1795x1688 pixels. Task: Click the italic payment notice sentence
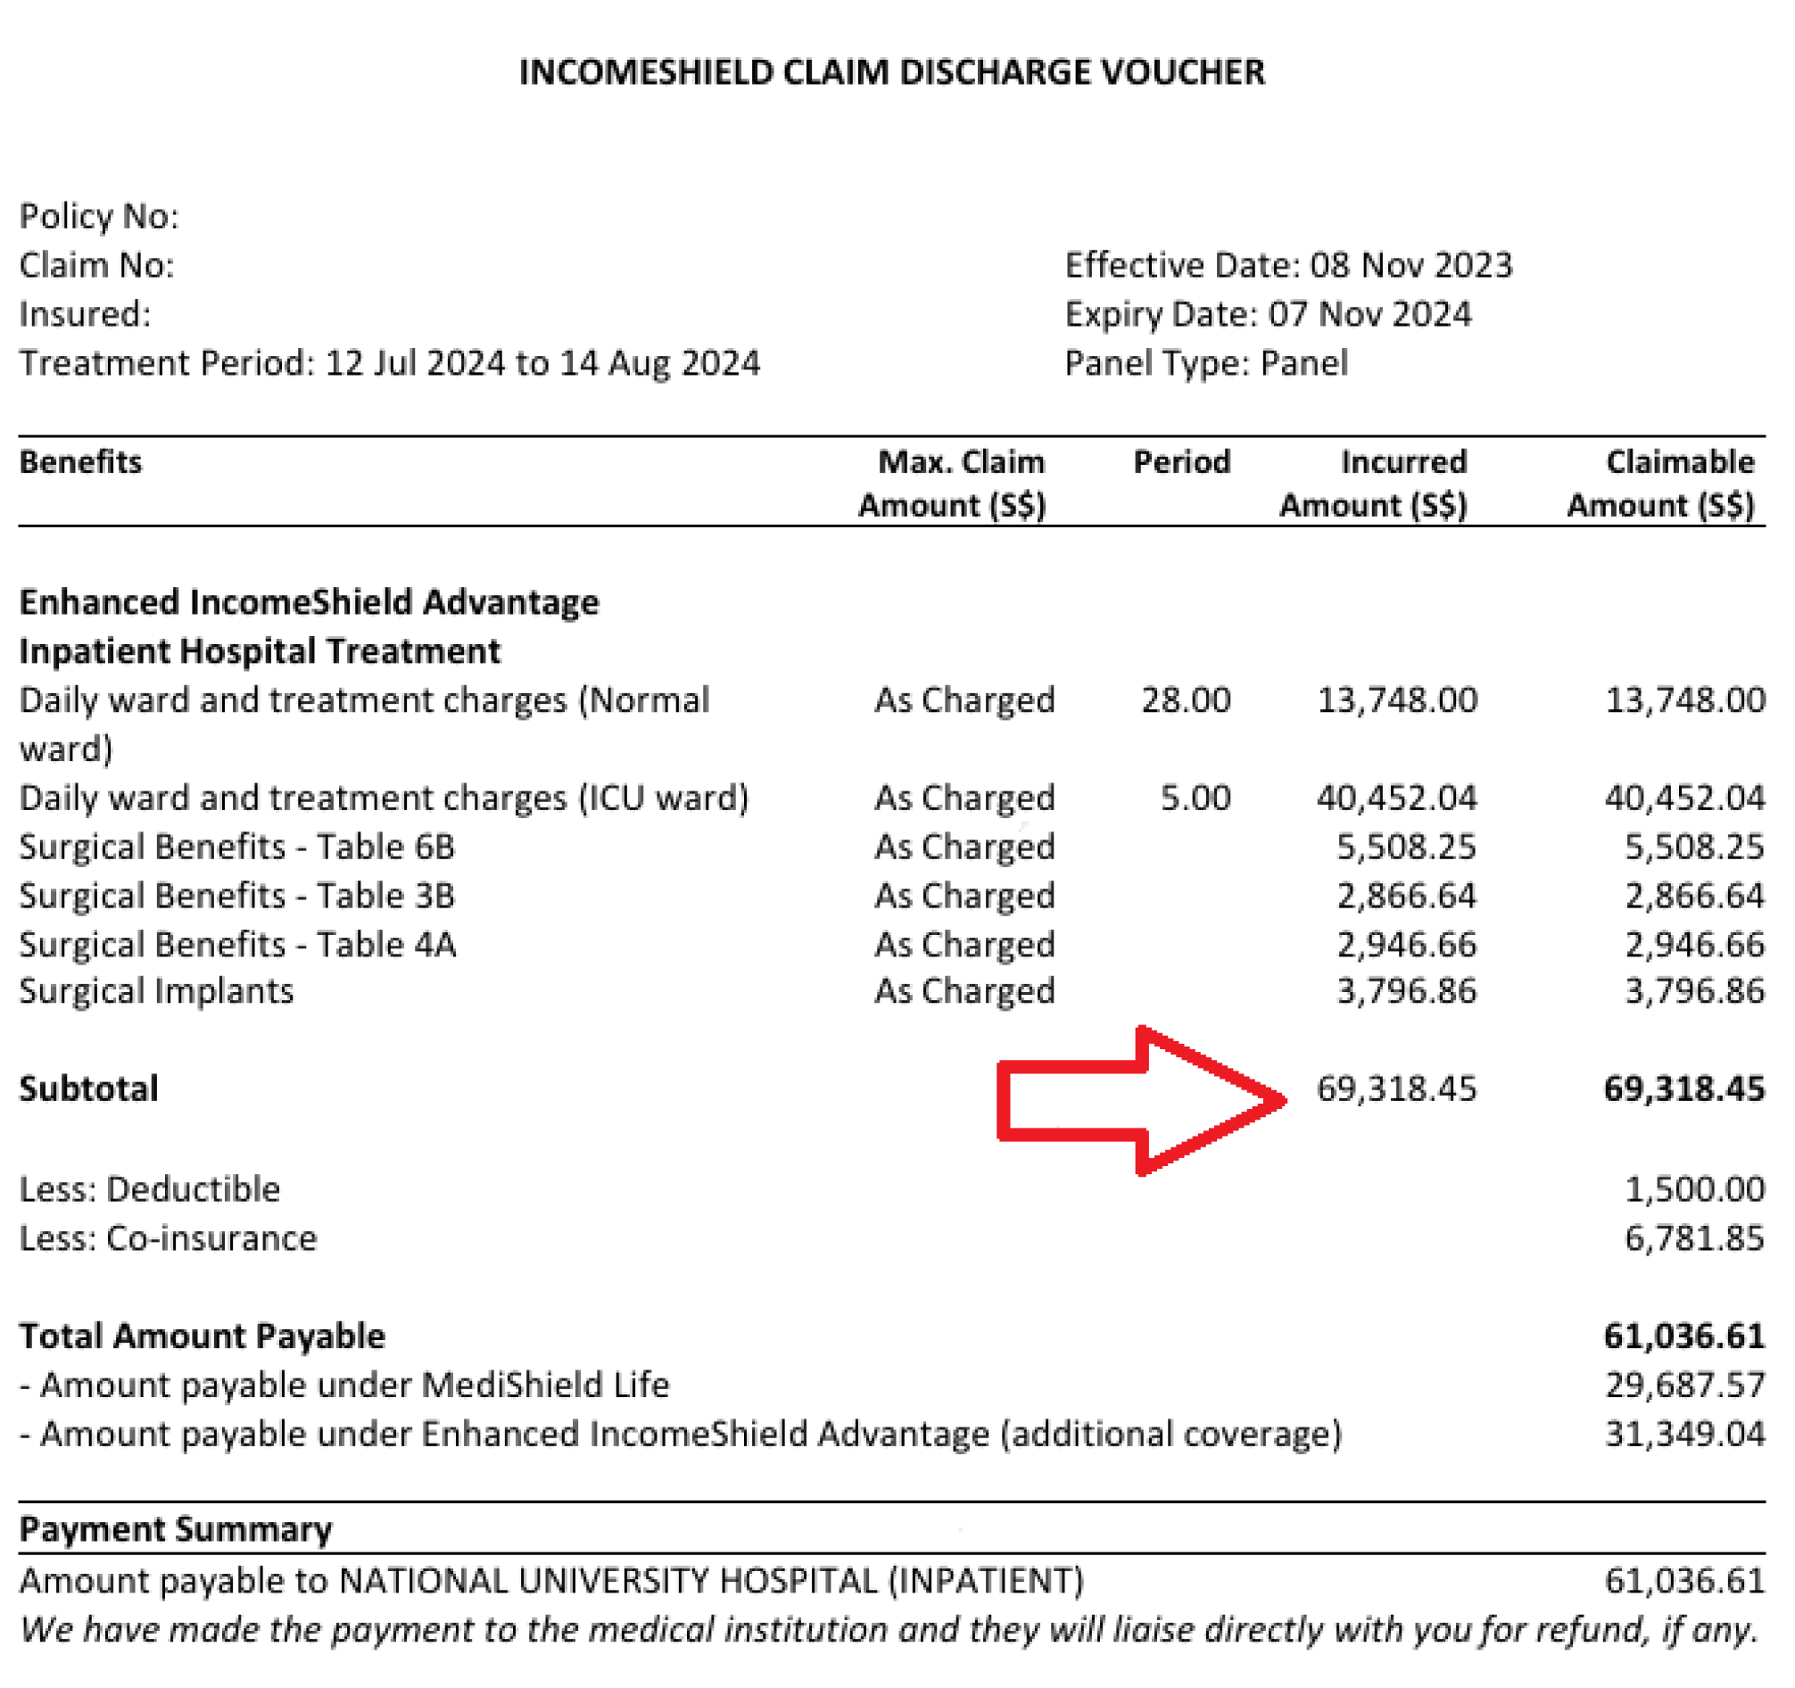[890, 1630]
